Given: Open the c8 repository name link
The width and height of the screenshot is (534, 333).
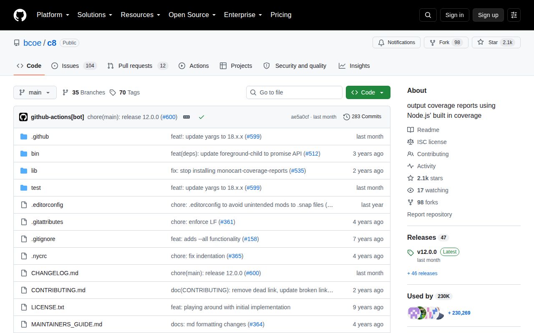Looking at the screenshot, I should tap(52, 43).
